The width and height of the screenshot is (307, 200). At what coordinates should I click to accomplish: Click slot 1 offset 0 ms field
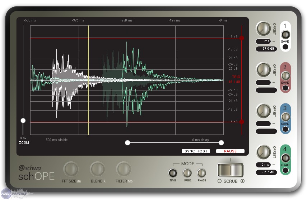(x=263, y=41)
